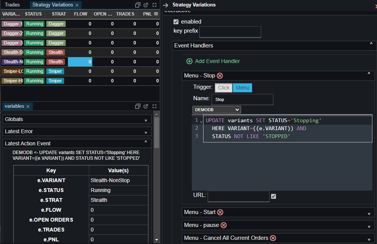Select the Dagger-1 variant cell

(x=12, y=24)
